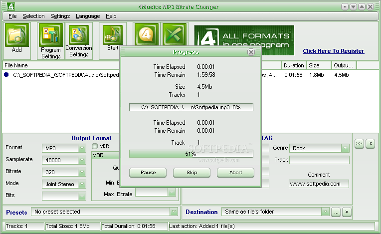Open the Destination folder dropdown
Screen dimensions: 381x234
point(325,212)
